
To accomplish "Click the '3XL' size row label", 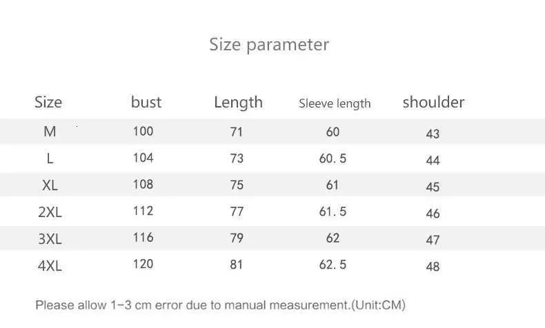I will tap(50, 239).
